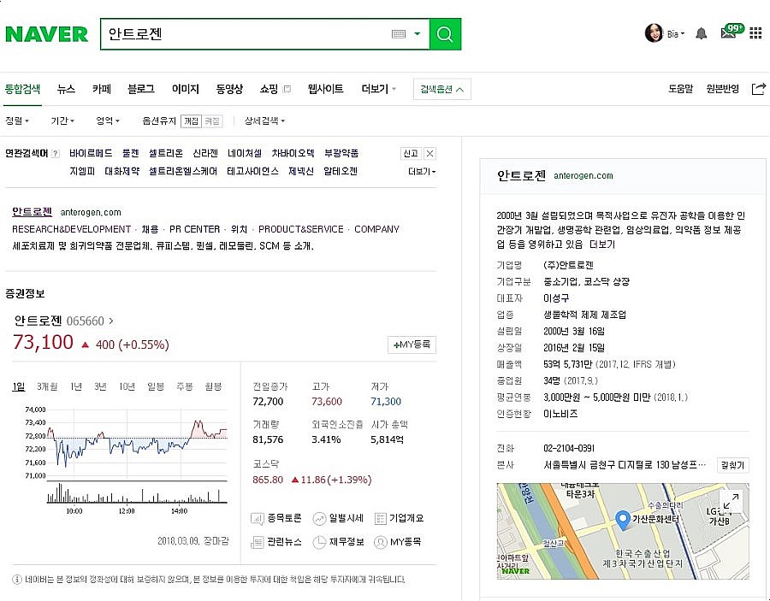
Task: Open the 기업개요 company overview icon link
Action: click(399, 518)
